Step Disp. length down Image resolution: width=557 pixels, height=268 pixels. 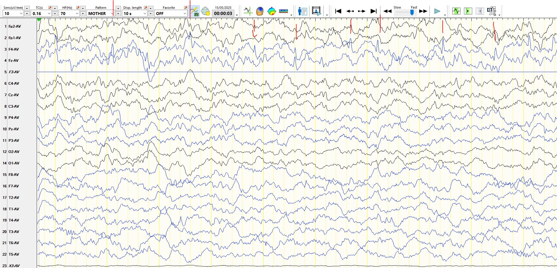coord(151,14)
